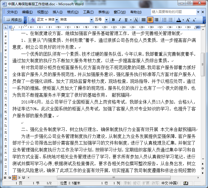Open the 文件(F) menu
Image resolution: width=208 pixels, height=188 pixels.
pos(12,12)
